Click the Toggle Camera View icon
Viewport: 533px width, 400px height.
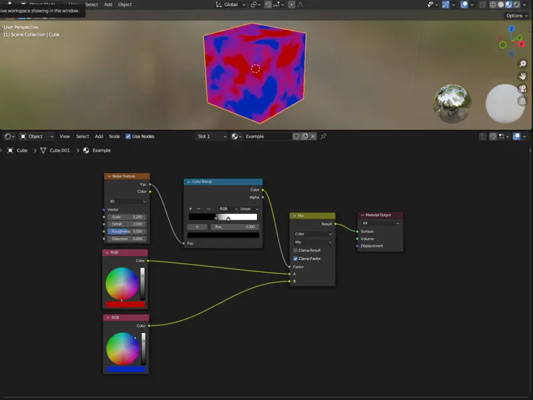[x=522, y=88]
